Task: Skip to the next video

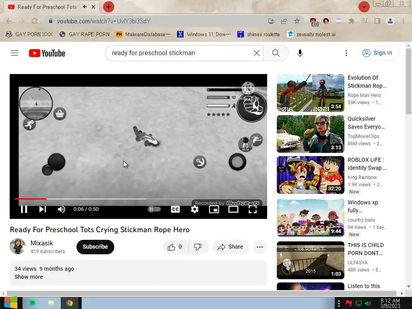Action: tap(43, 209)
